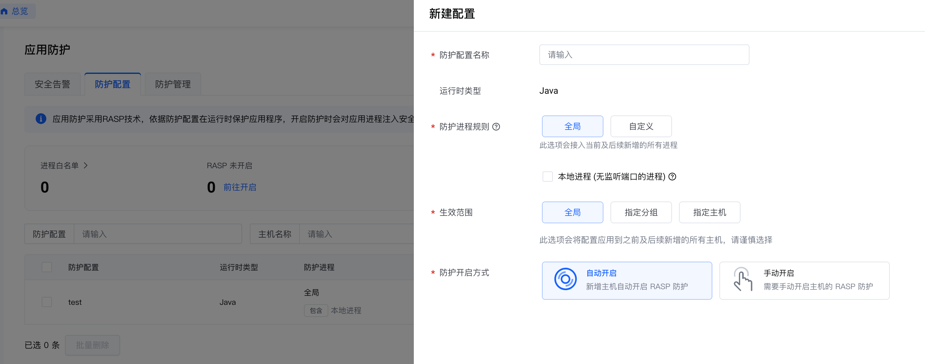Image resolution: width=925 pixels, height=364 pixels.
Task: Click the 包含 tag in test row
Action: coord(316,310)
